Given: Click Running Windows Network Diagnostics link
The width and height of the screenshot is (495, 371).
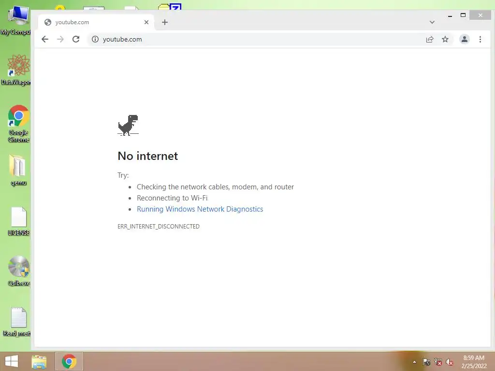Looking at the screenshot, I should pyautogui.click(x=200, y=209).
